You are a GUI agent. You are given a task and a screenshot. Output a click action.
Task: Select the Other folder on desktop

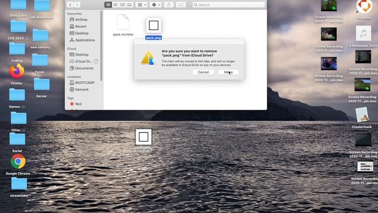pos(18,121)
